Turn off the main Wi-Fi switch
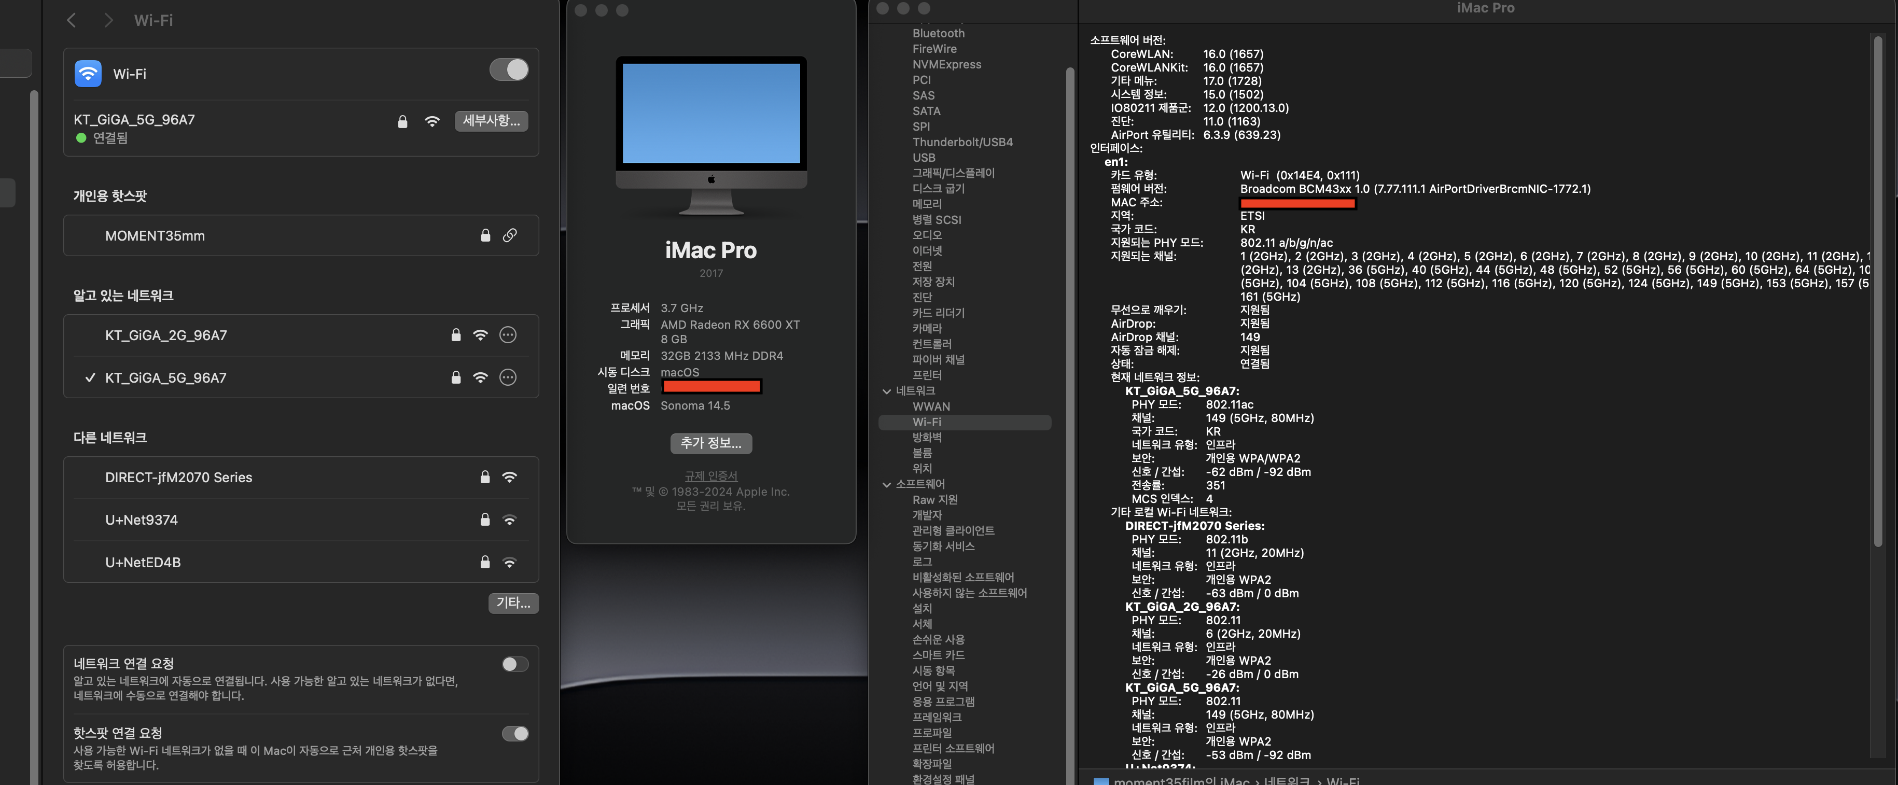 tap(509, 70)
